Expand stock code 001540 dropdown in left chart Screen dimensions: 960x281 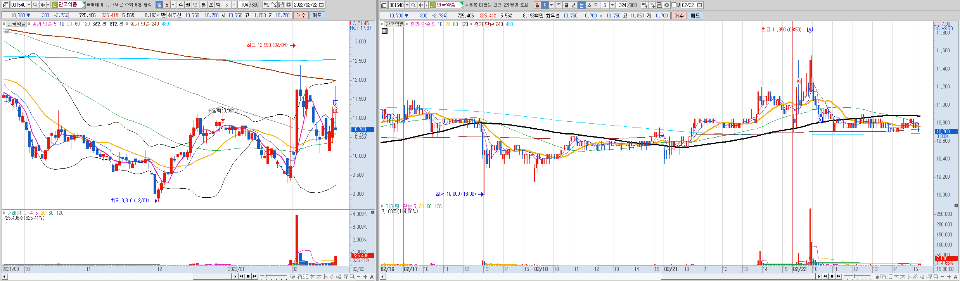click(x=29, y=5)
